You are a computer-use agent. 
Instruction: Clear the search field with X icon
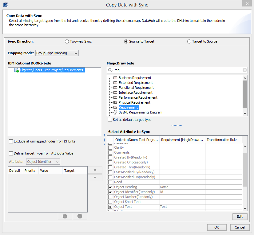[x=245, y=70]
